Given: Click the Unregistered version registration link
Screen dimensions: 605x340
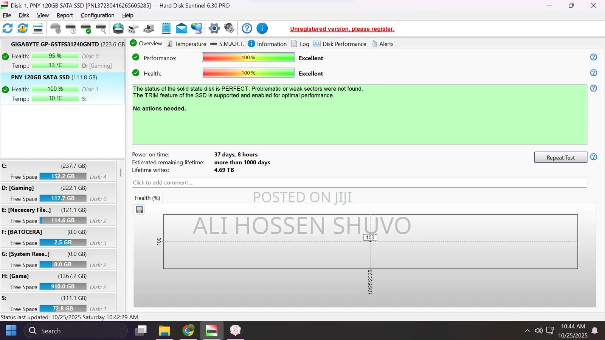Looking at the screenshot, I should coord(342,29).
